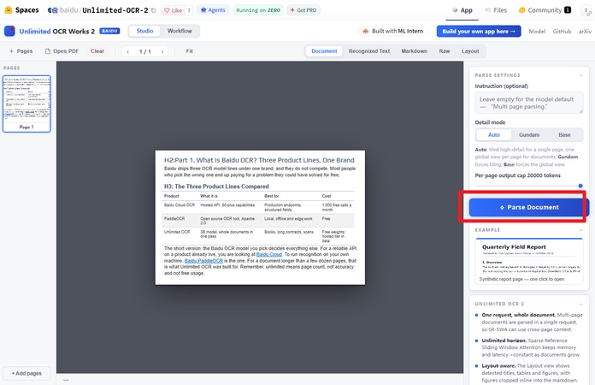This screenshot has width=595, height=385.
Task: Switch to the Recognized Text tab
Action: point(369,51)
